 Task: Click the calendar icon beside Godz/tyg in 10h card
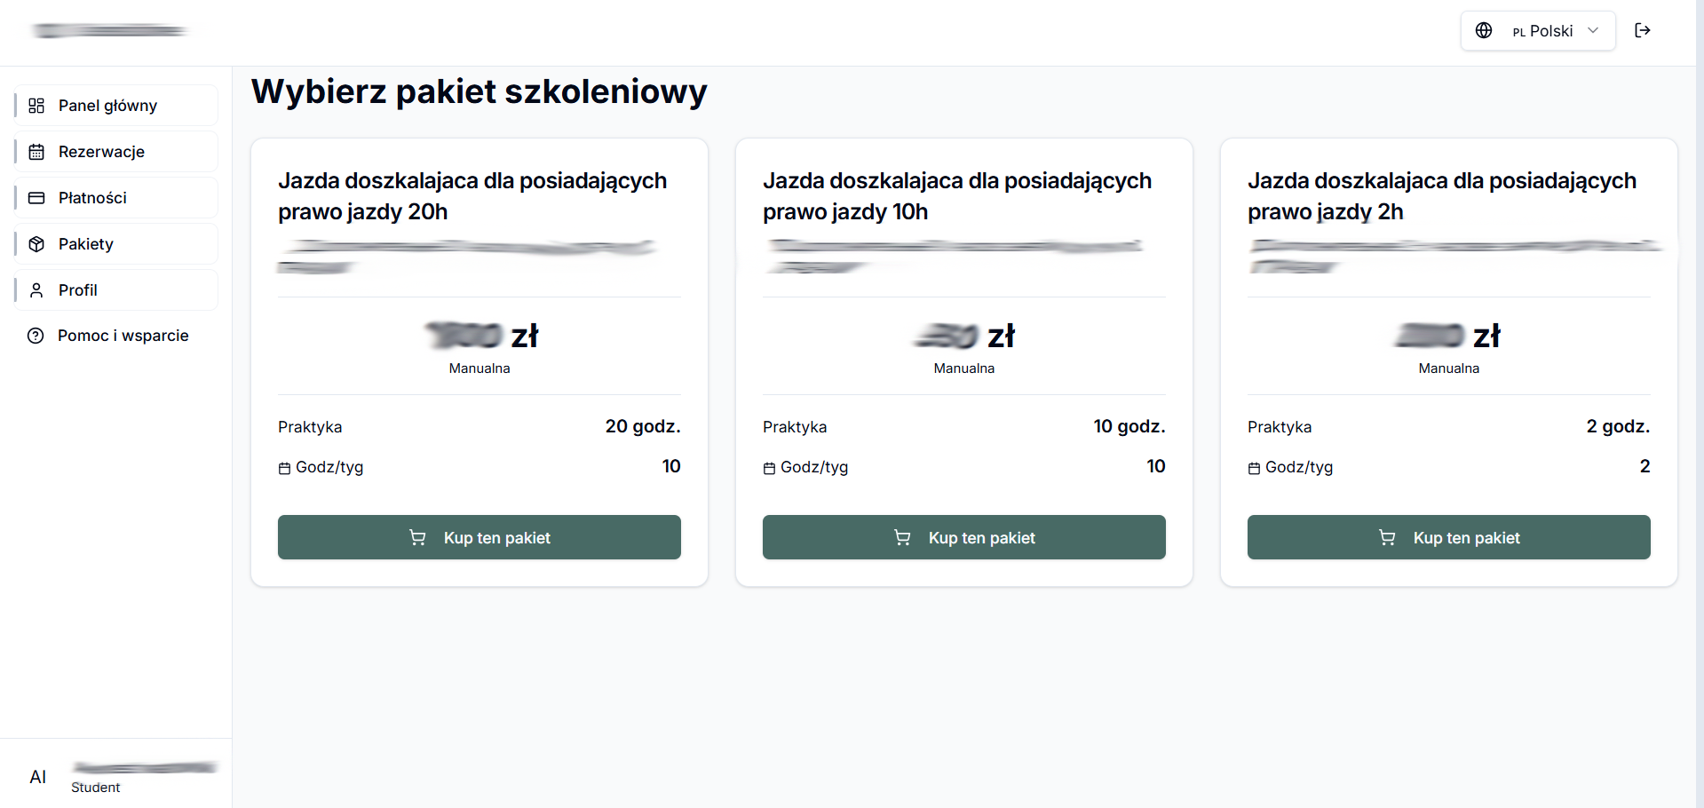coord(769,467)
